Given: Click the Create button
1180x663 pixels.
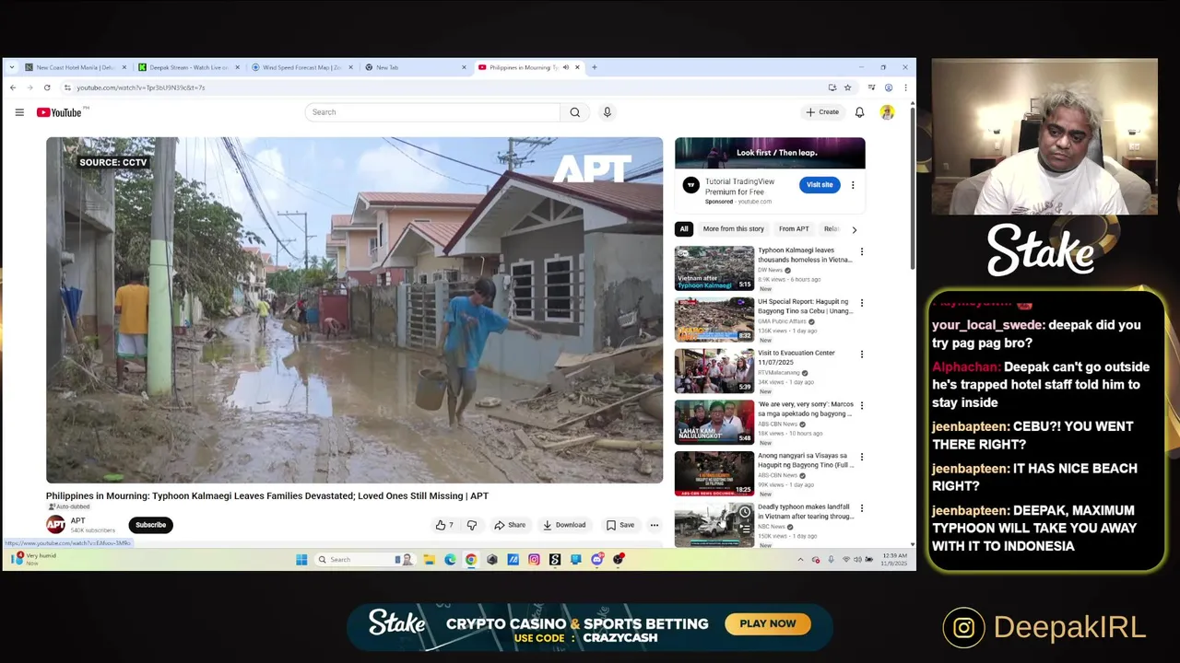Looking at the screenshot, I should click(822, 112).
